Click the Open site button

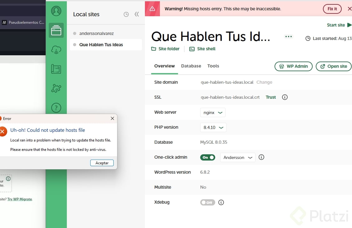click(334, 66)
